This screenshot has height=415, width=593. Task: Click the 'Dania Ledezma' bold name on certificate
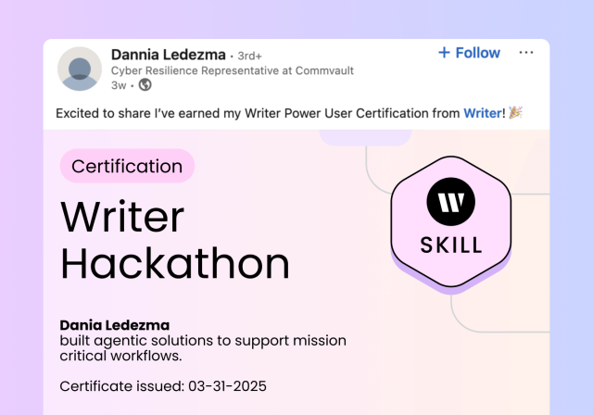coord(115,325)
